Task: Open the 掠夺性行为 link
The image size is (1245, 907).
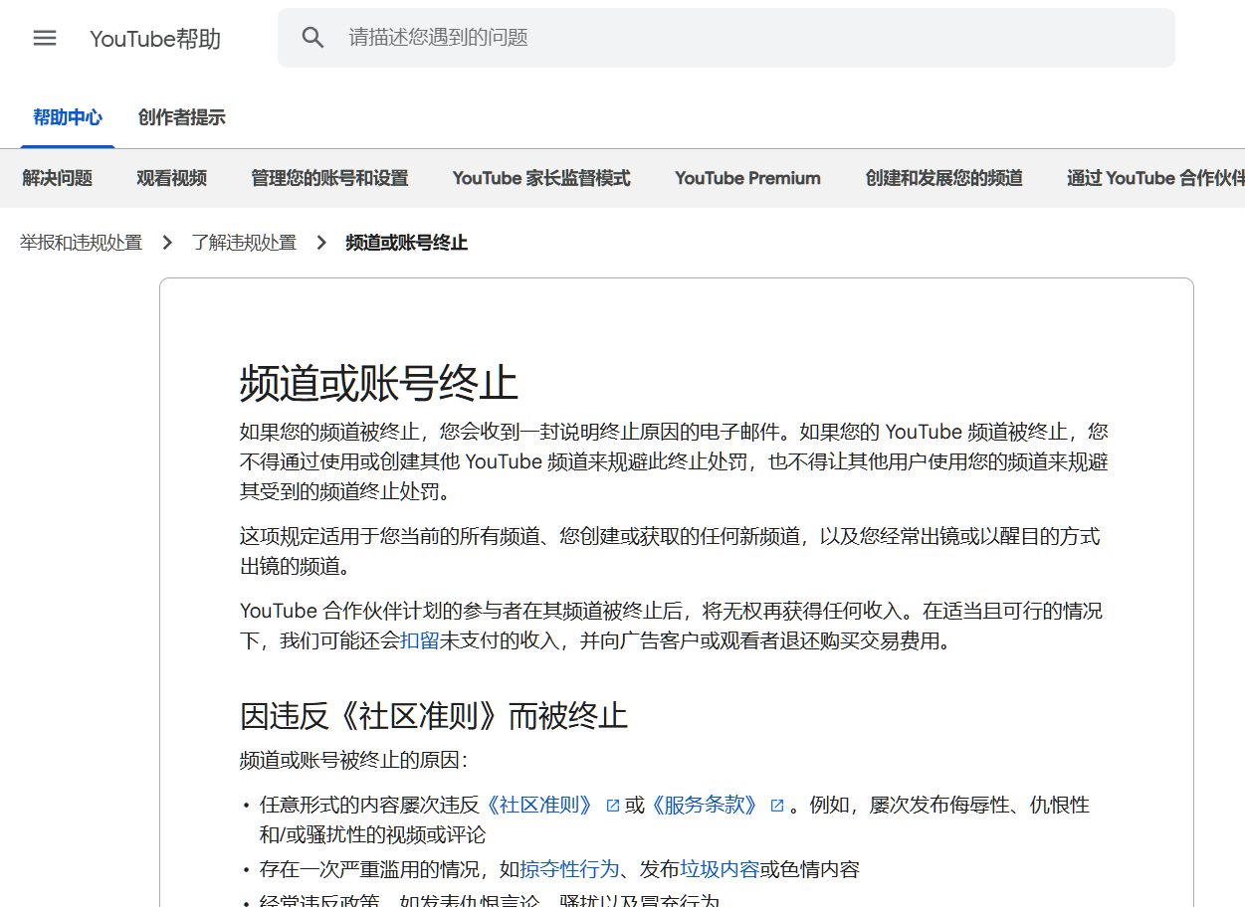Action: [x=569, y=870]
